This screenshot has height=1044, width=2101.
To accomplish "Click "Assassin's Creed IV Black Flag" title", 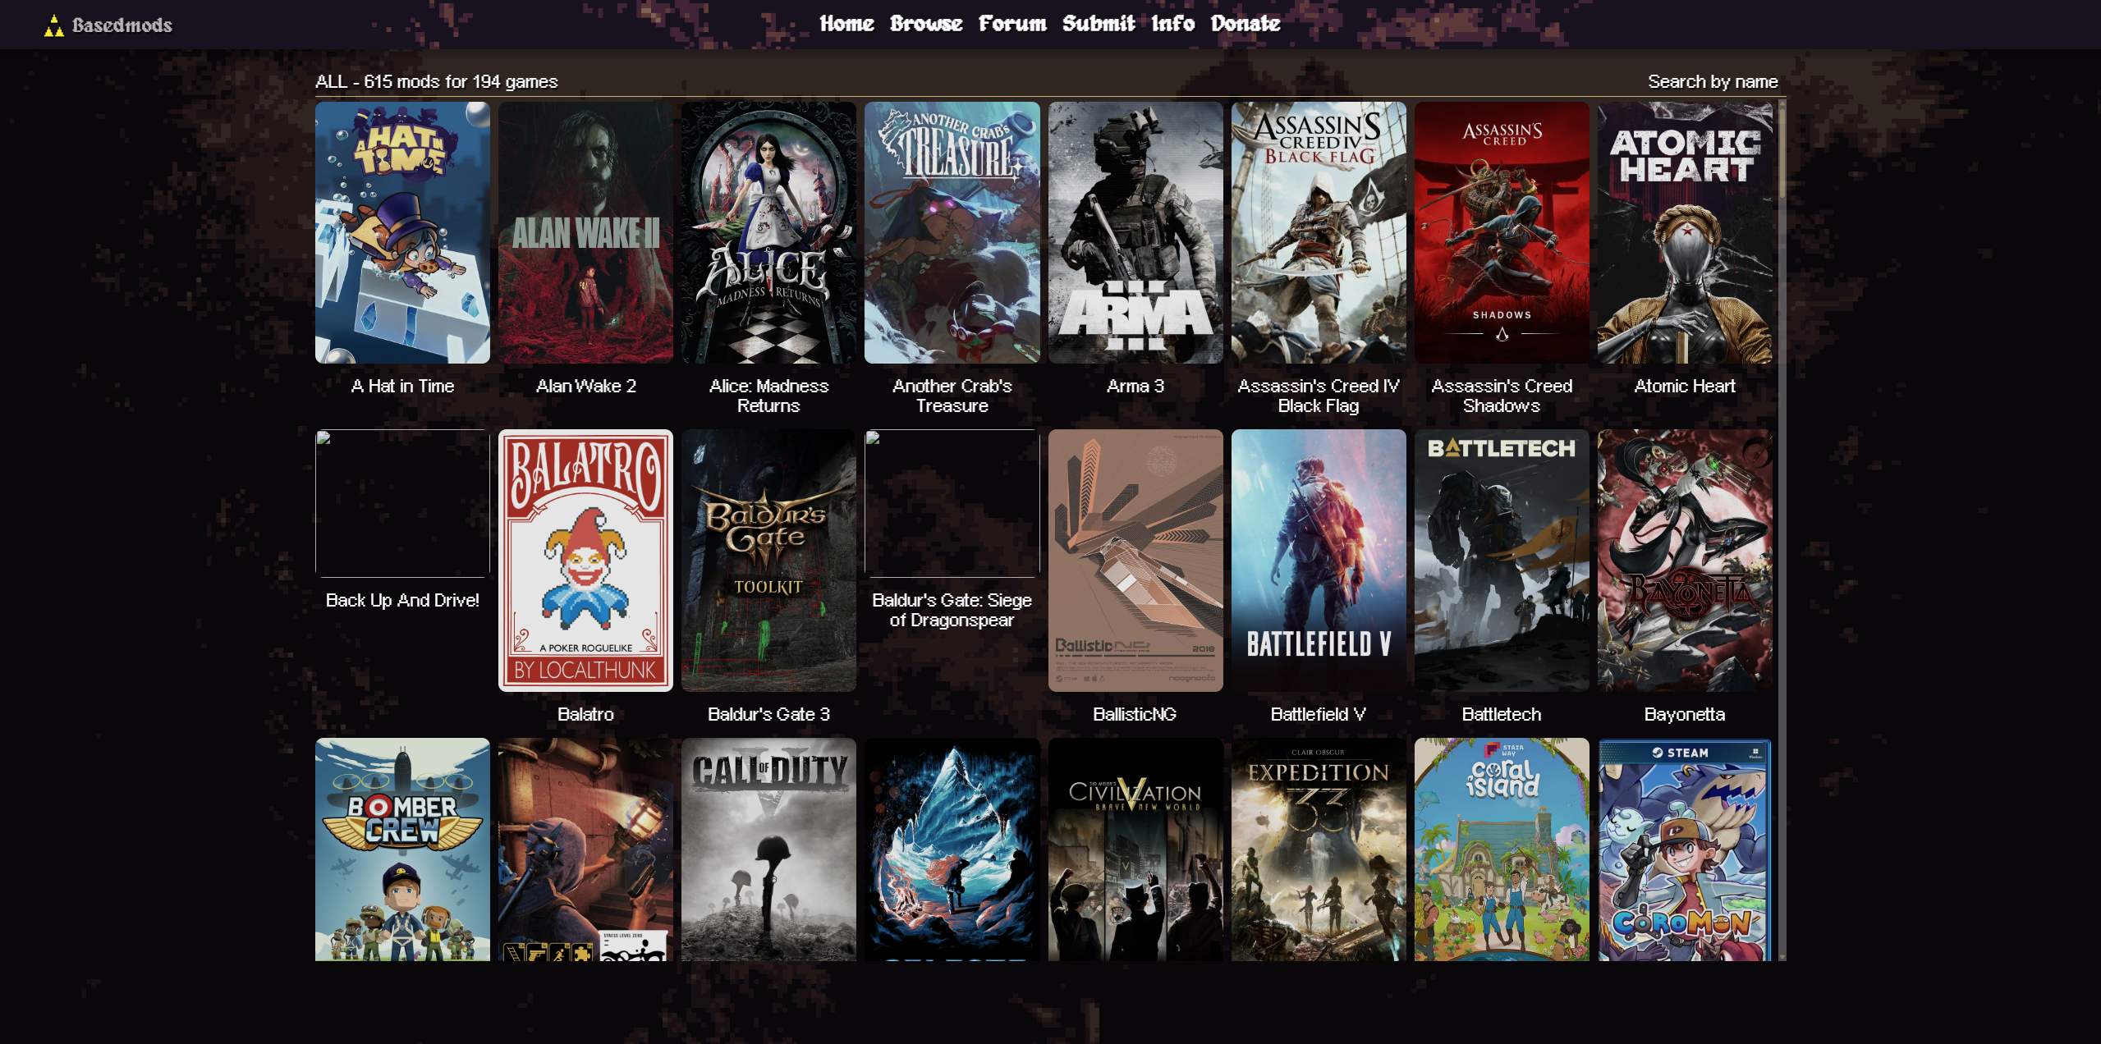I will [x=1319, y=396].
